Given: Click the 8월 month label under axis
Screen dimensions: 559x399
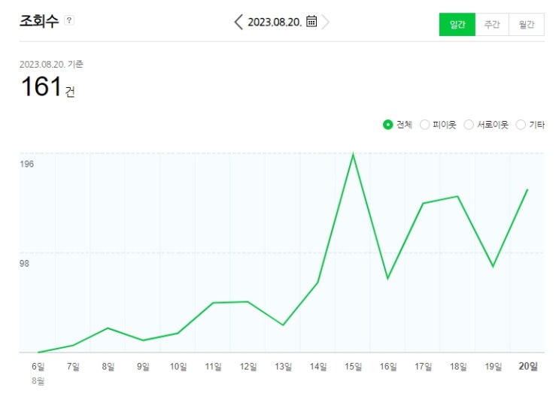Looking at the screenshot, I should coord(38,381).
